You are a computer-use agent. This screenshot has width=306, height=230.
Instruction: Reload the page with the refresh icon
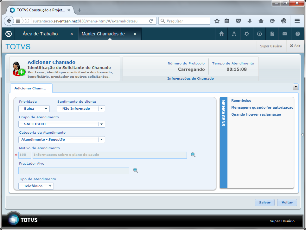[x=151, y=21]
